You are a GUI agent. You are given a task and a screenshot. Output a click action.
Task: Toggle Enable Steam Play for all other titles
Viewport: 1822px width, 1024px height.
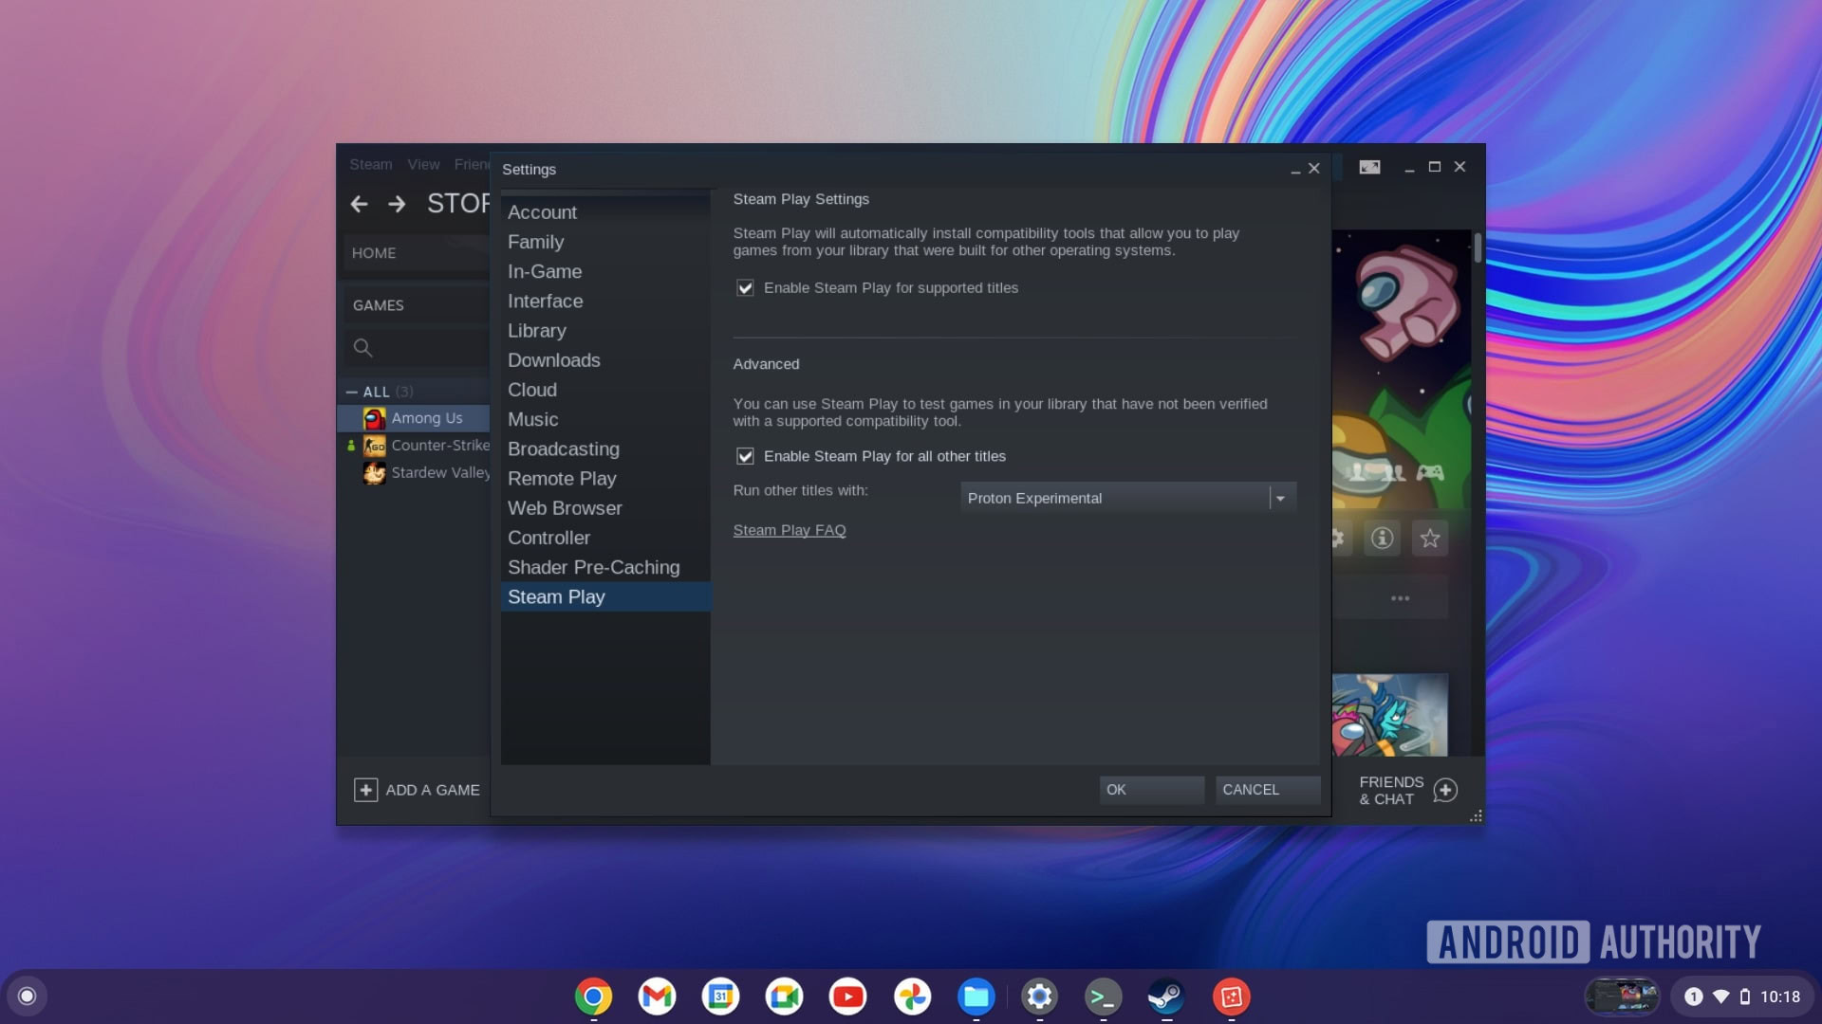745,456
